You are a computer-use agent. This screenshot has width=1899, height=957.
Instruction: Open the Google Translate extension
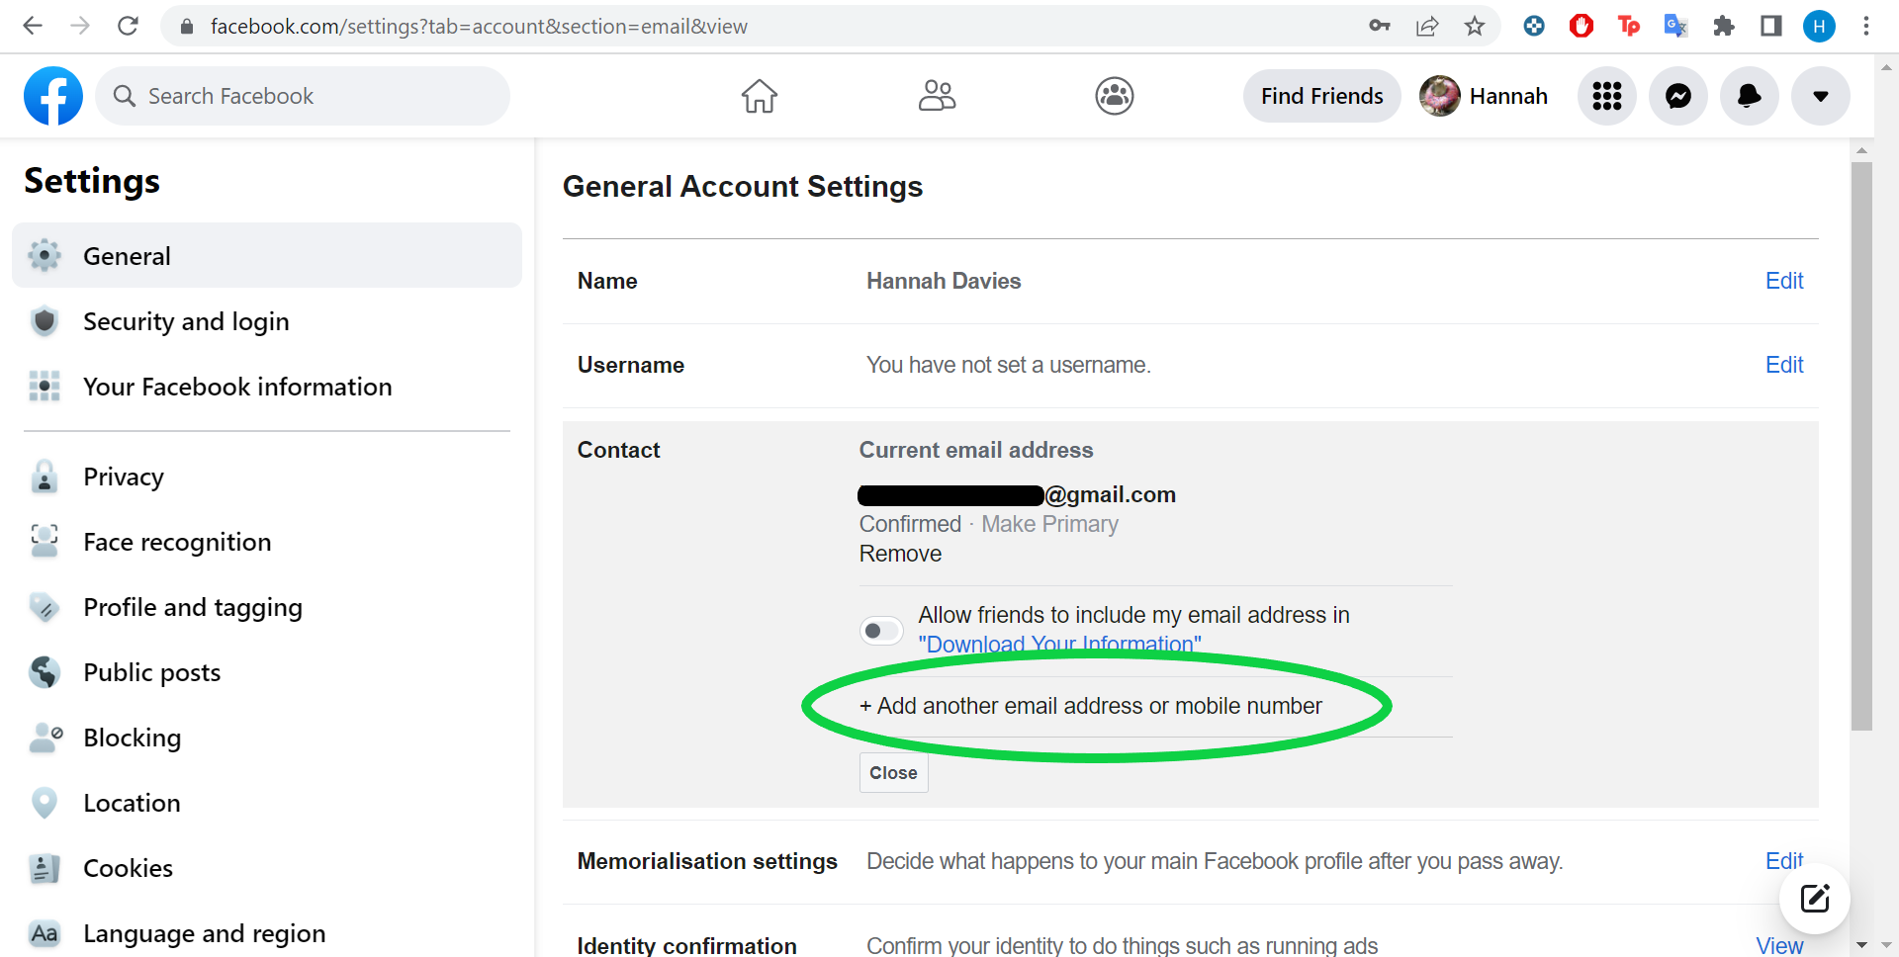tap(1675, 26)
